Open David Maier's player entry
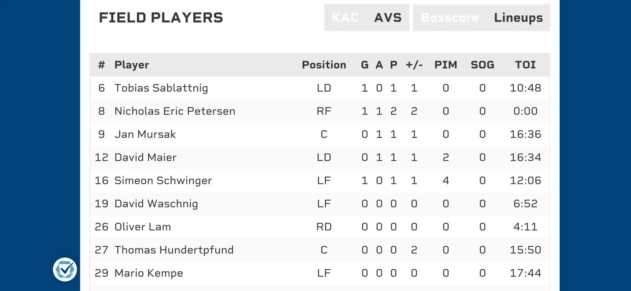631x291 pixels. click(145, 158)
